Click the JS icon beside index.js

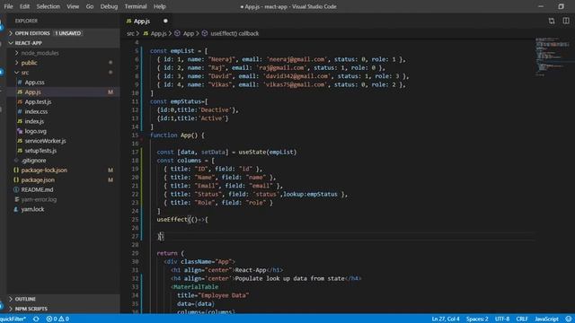[x=20, y=121]
